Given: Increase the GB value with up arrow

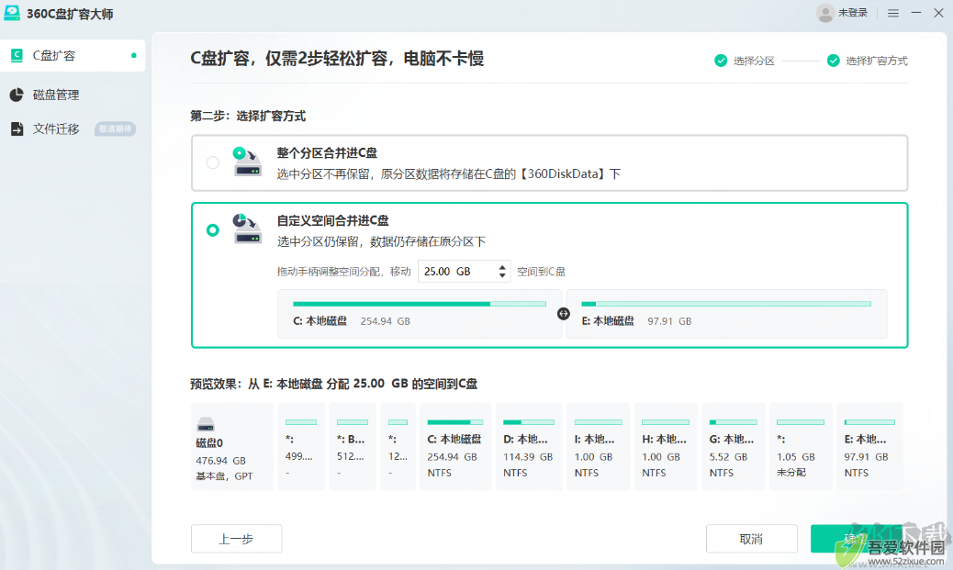Looking at the screenshot, I should pos(502,267).
